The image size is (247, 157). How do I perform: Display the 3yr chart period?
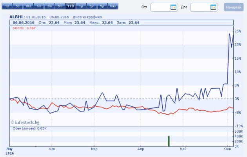[x=91, y=7]
